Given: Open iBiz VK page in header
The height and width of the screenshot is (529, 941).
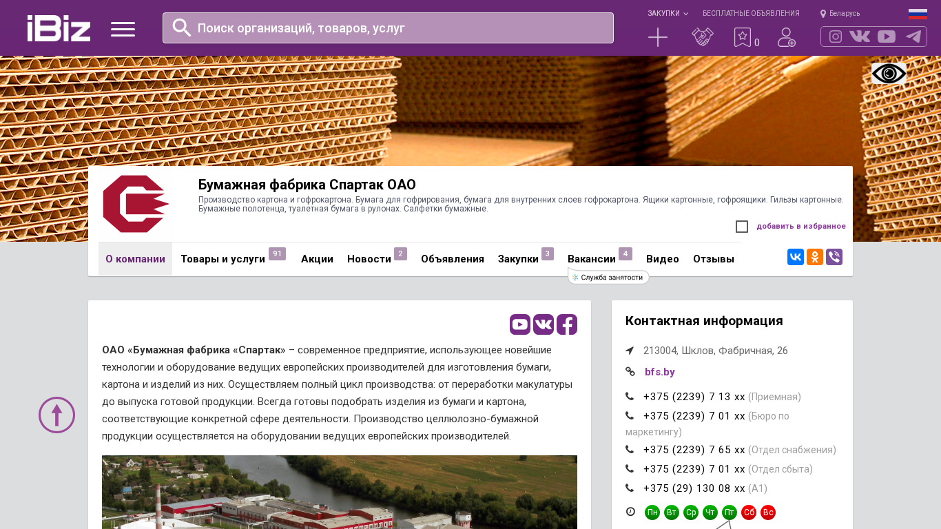Looking at the screenshot, I should [x=860, y=37].
